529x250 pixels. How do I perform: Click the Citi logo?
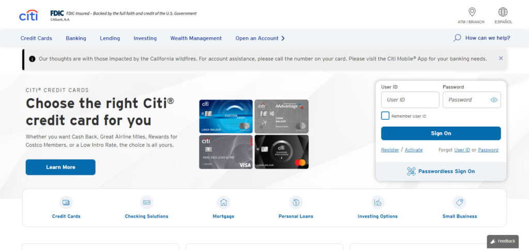pos(28,15)
